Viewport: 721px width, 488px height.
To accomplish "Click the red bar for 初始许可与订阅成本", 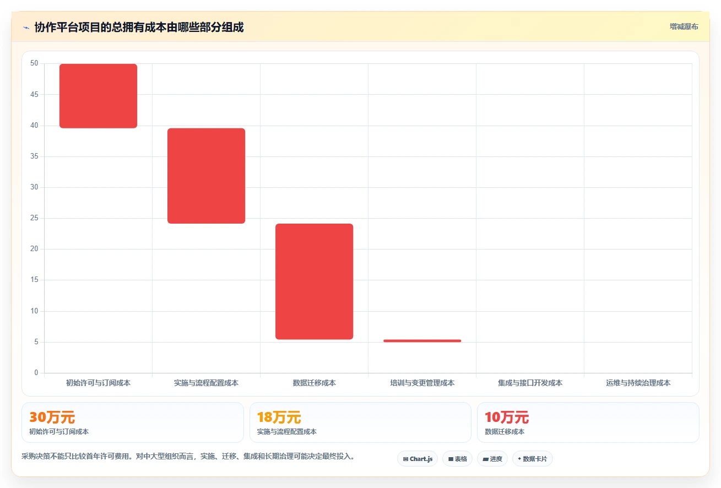I will [x=98, y=96].
